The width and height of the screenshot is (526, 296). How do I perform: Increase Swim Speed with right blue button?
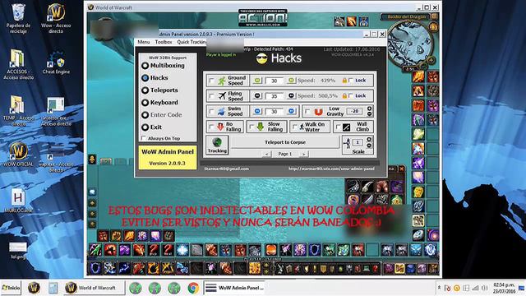point(291,111)
